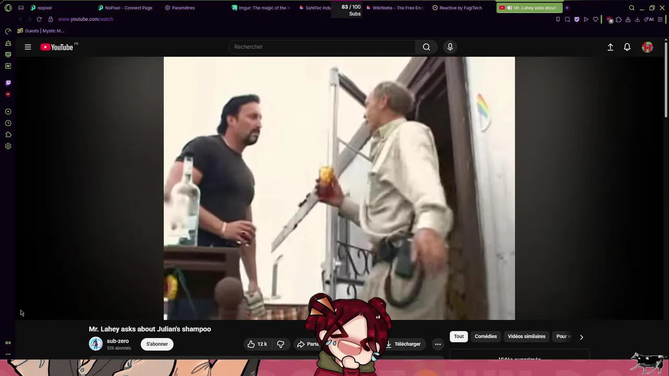The height and width of the screenshot is (376, 669).
Task: Open tab search magnifier in title bar
Action: (632, 8)
